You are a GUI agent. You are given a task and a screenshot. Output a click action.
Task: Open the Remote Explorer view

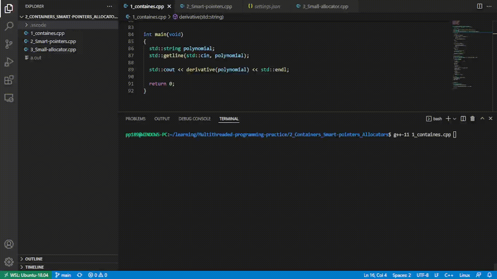pyautogui.click(x=9, y=98)
